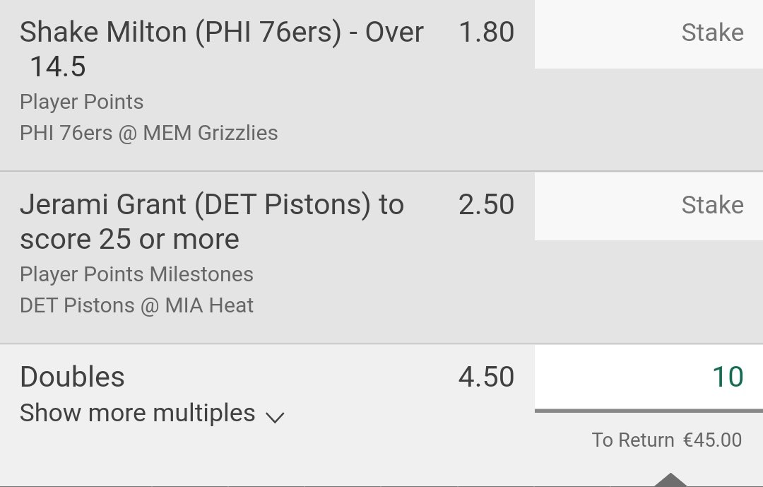Open the PHI 76ers @ MEM Grizzlies fixture
Image resolution: width=763 pixels, height=487 pixels.
click(149, 133)
